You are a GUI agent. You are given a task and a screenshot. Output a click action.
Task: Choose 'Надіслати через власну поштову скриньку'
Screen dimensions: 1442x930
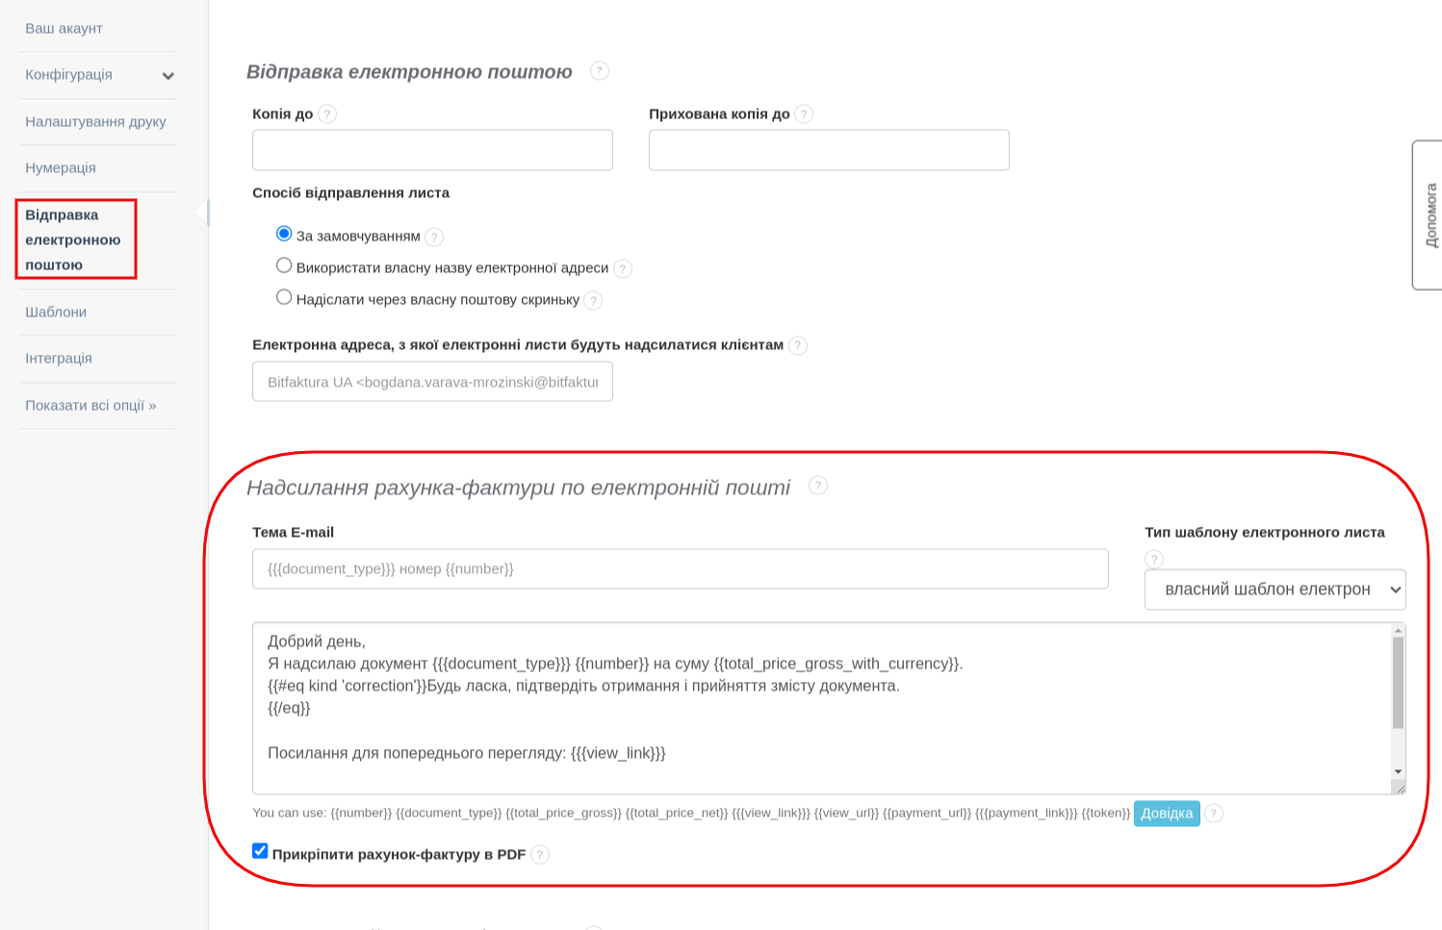[x=284, y=296]
